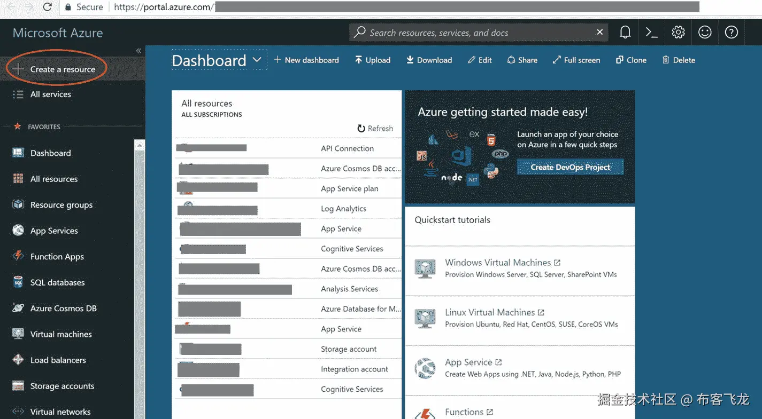Click the search magnifier icon

pyautogui.click(x=360, y=33)
